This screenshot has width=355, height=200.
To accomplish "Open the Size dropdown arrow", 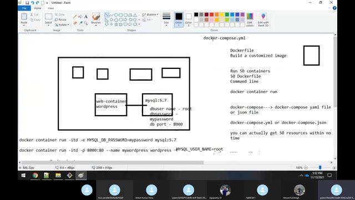I will point(166,26).
